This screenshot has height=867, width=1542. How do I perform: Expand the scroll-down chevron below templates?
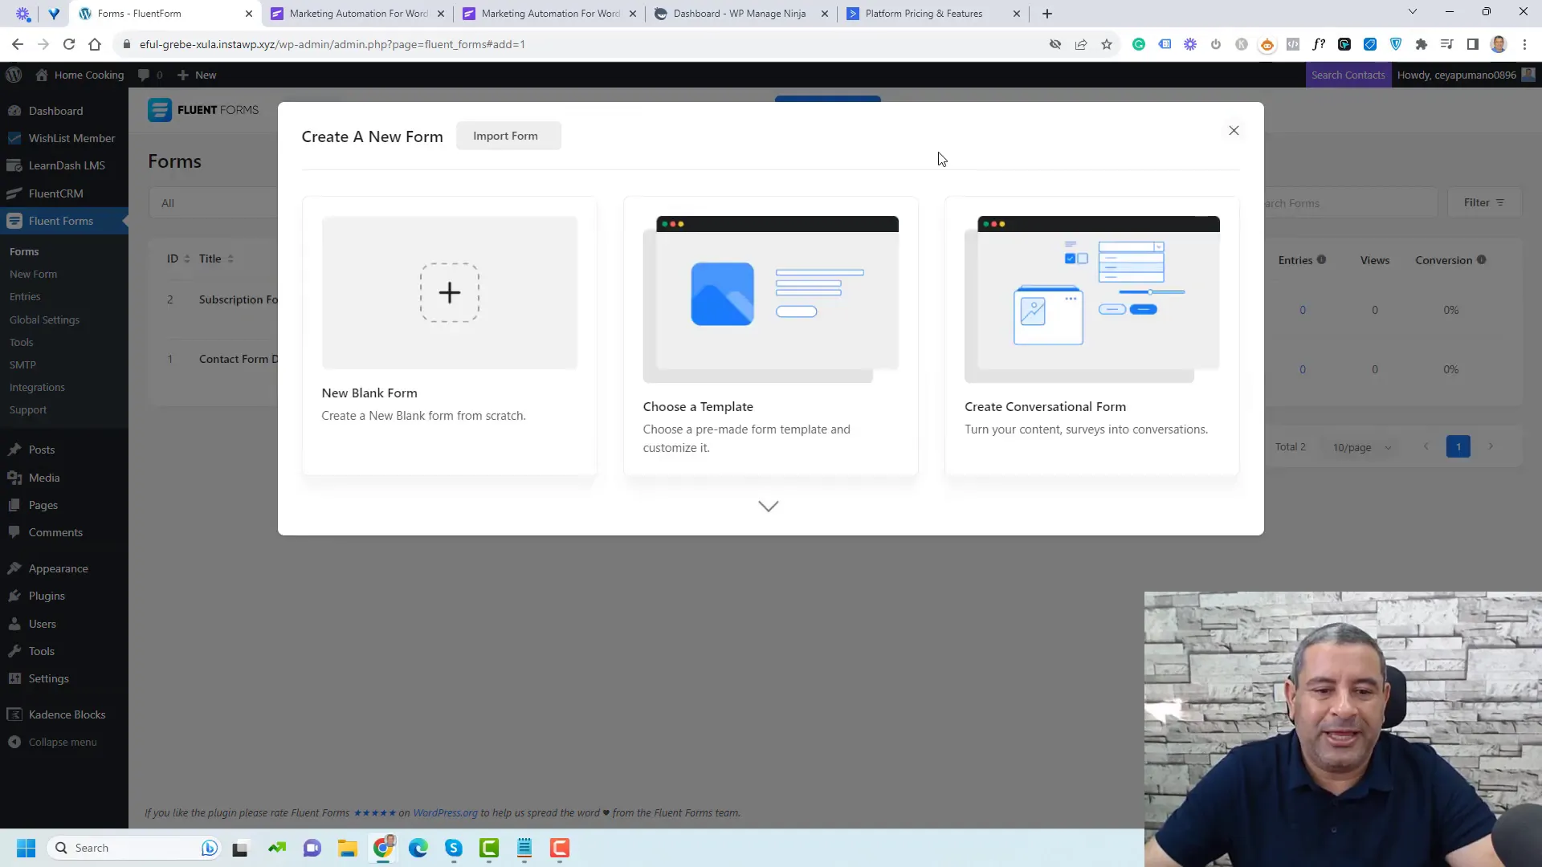(x=769, y=506)
